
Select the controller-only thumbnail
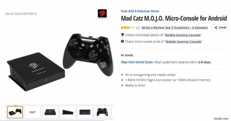[x=103, y=112]
